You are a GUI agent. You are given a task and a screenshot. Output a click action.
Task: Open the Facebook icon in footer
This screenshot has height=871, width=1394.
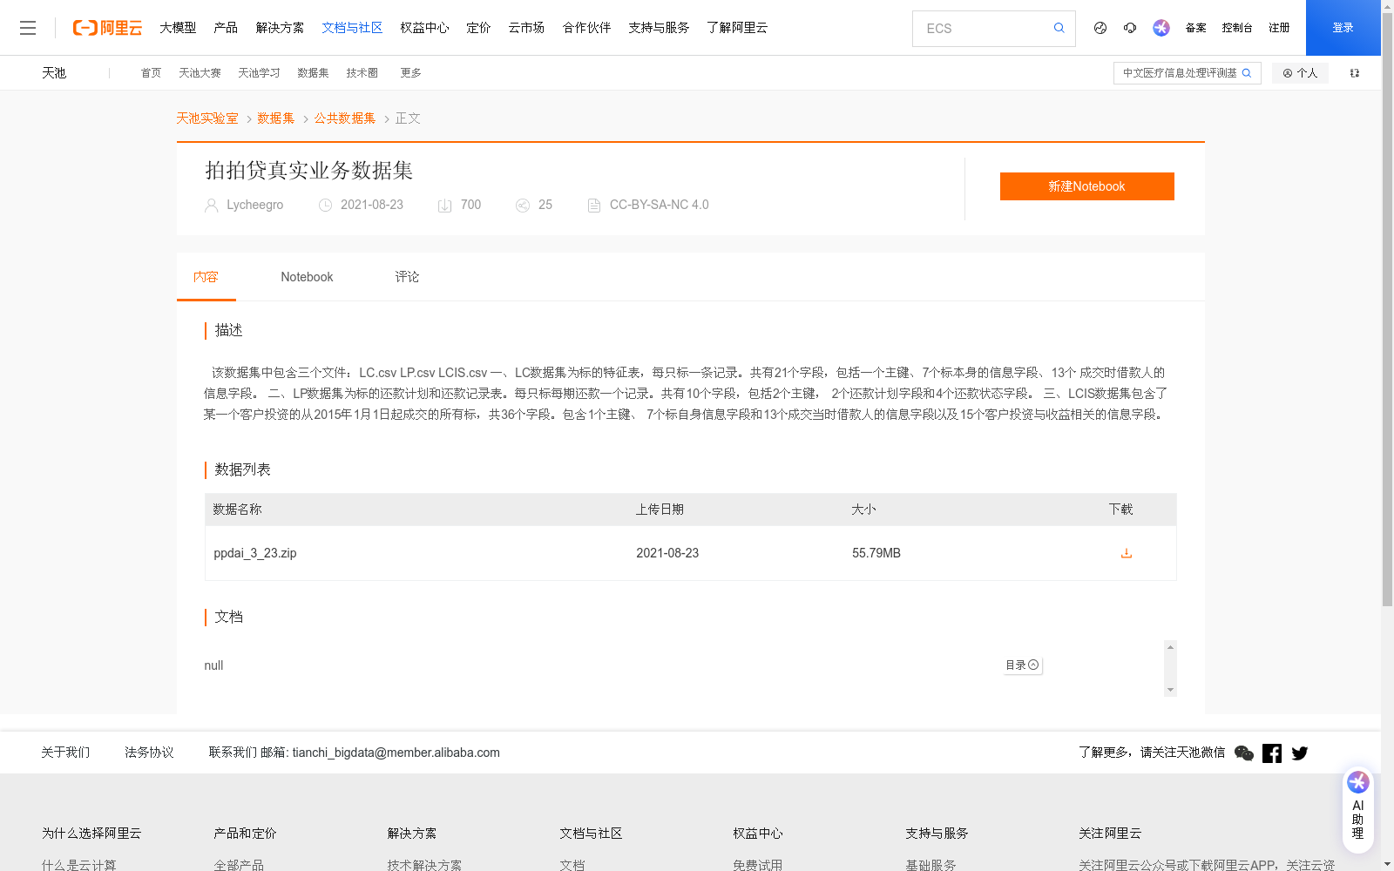point(1272,753)
